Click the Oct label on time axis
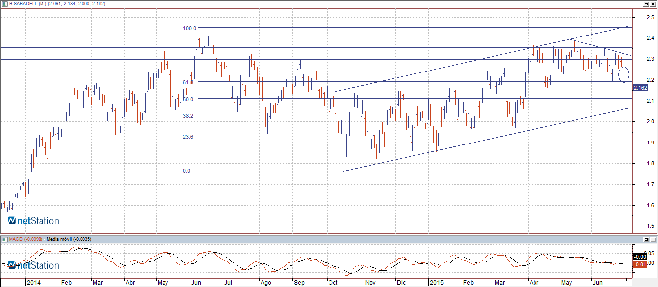This screenshot has height=287, width=658. 333,283
